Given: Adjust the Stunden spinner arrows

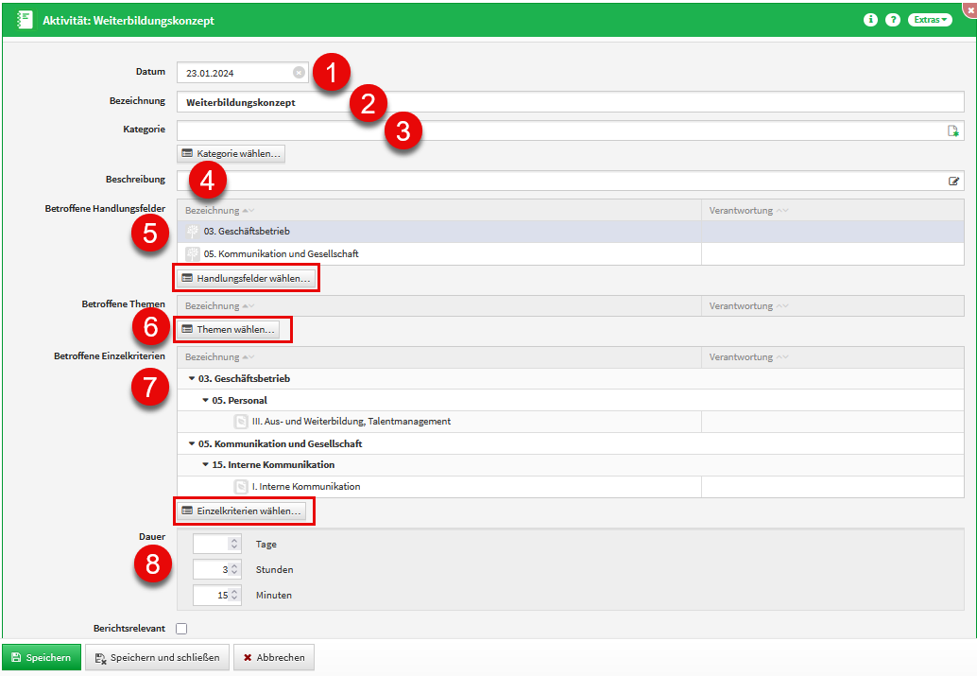Looking at the screenshot, I should 234,570.
